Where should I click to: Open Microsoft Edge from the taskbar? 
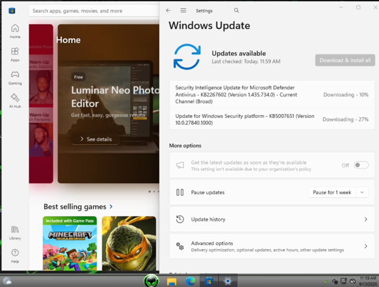[190, 281]
